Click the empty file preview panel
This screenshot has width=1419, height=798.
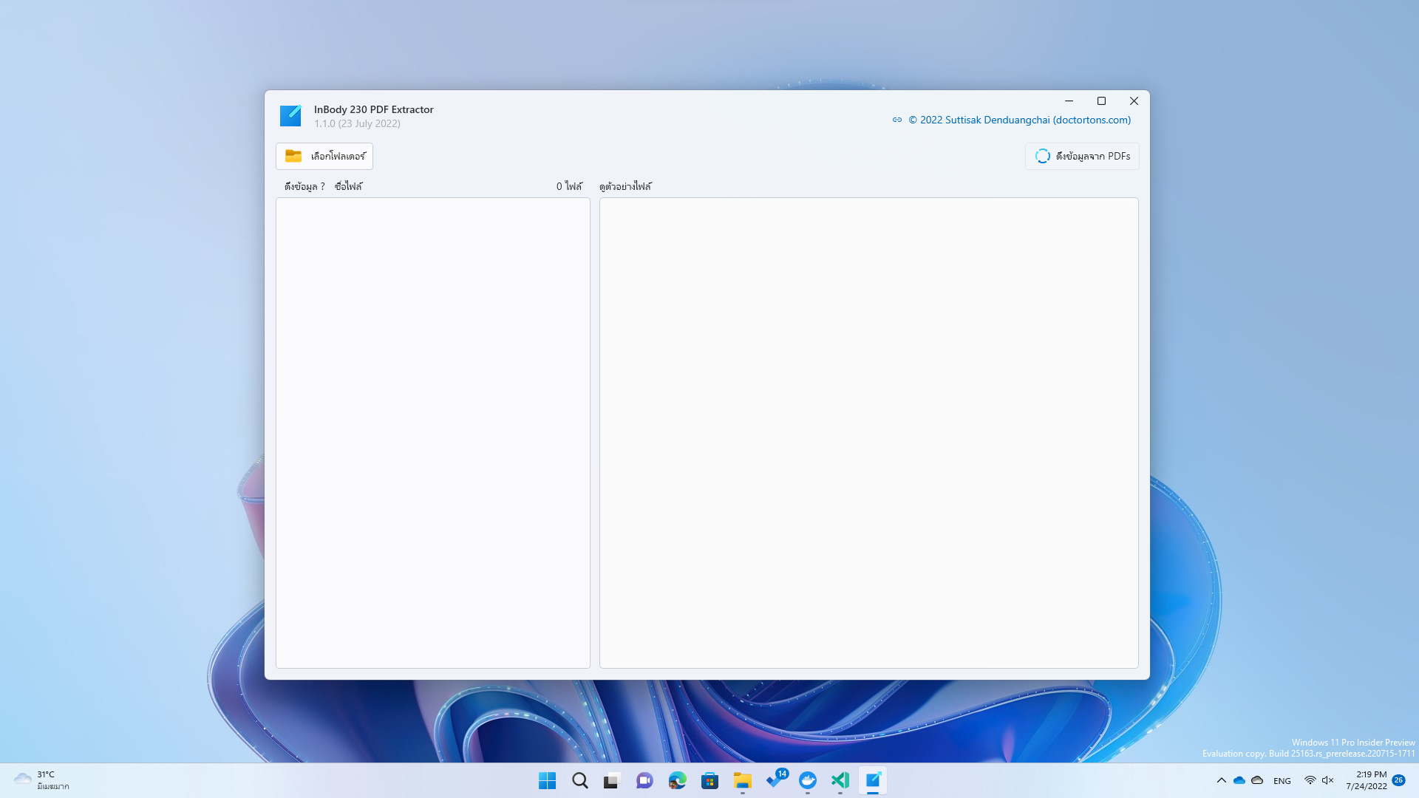click(x=869, y=433)
